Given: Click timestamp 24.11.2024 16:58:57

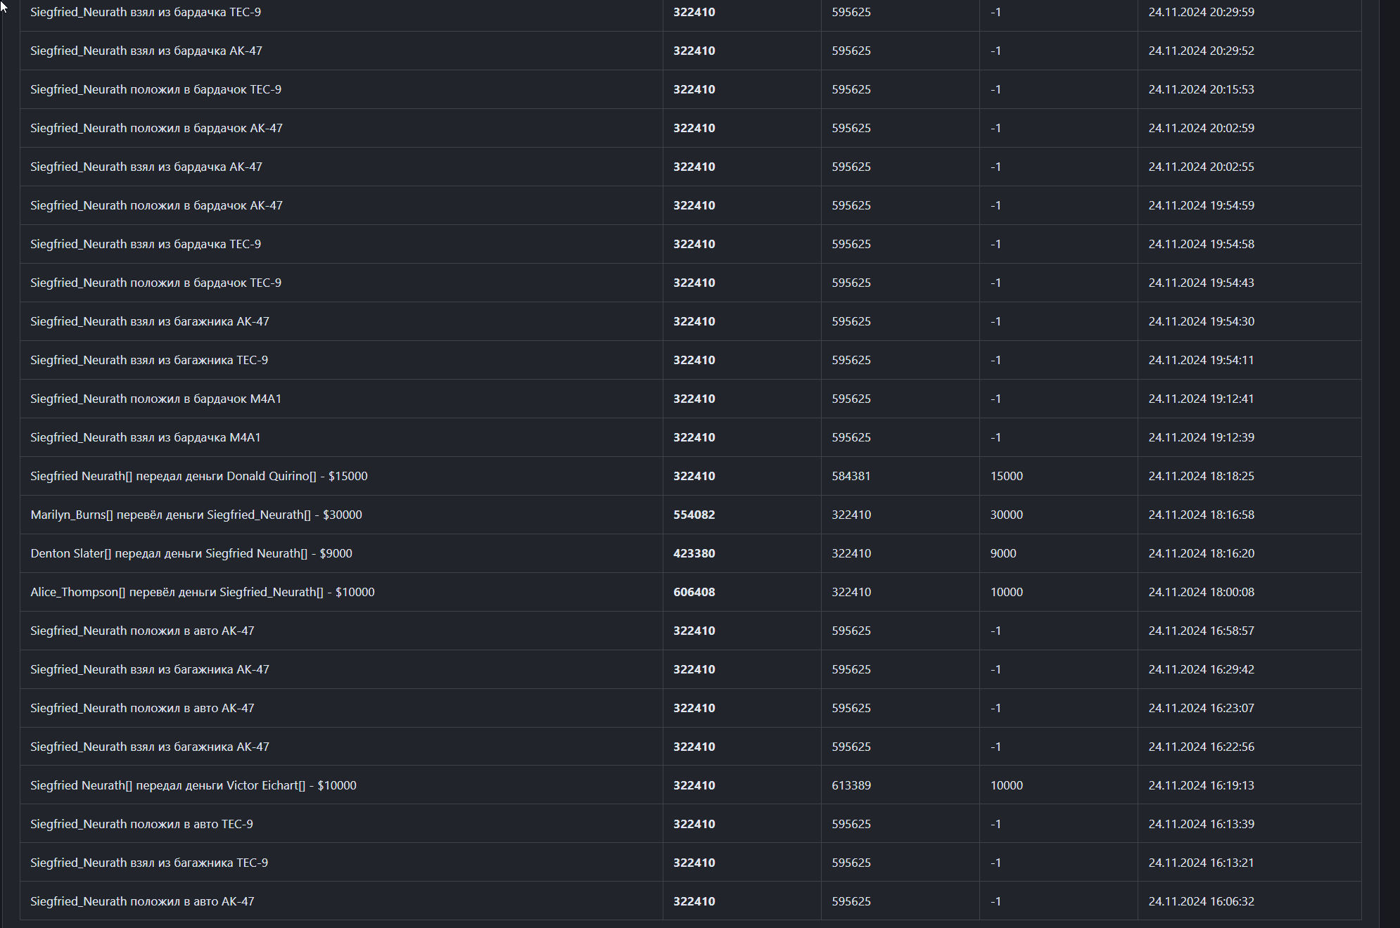Looking at the screenshot, I should 1201,631.
